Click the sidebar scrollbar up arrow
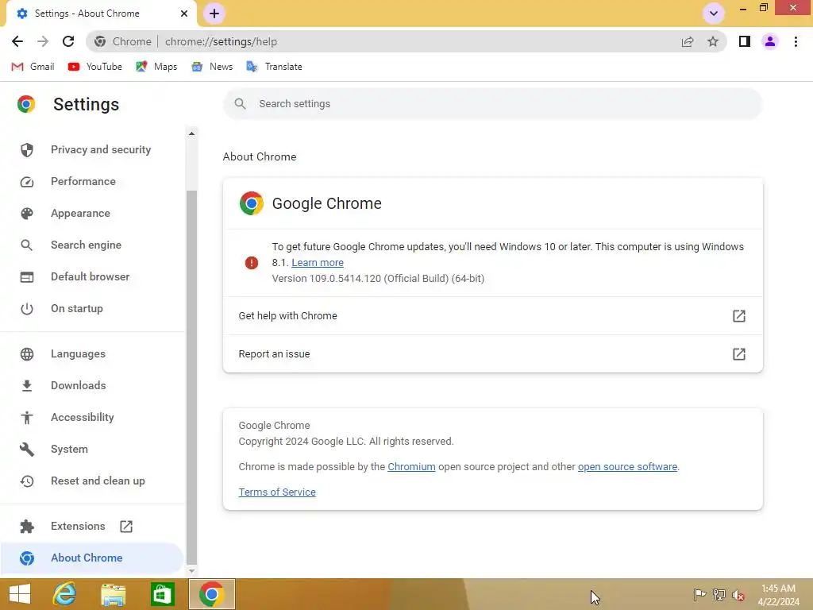Viewport: 813px width, 610px height. [x=191, y=133]
